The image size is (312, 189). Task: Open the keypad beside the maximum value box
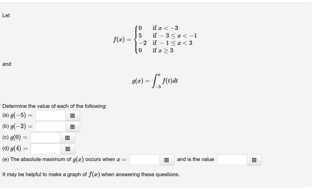point(254,160)
